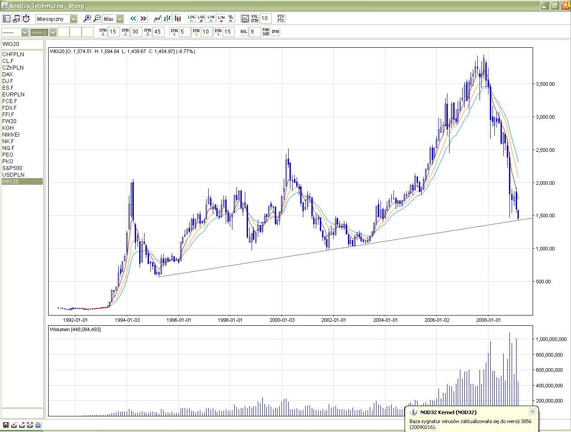Viewport: 571px width, 432px height.
Task: Click the zoom out magnifier icon
Action: (97, 19)
